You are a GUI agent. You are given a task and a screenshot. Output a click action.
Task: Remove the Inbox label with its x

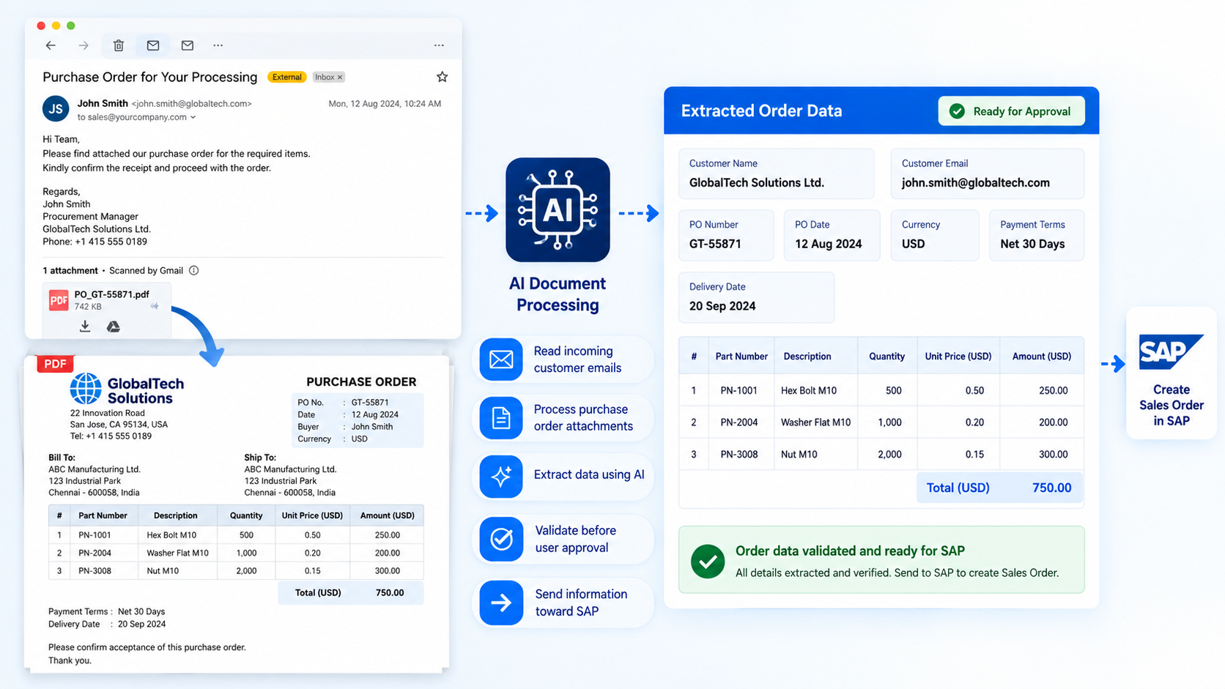[340, 77]
